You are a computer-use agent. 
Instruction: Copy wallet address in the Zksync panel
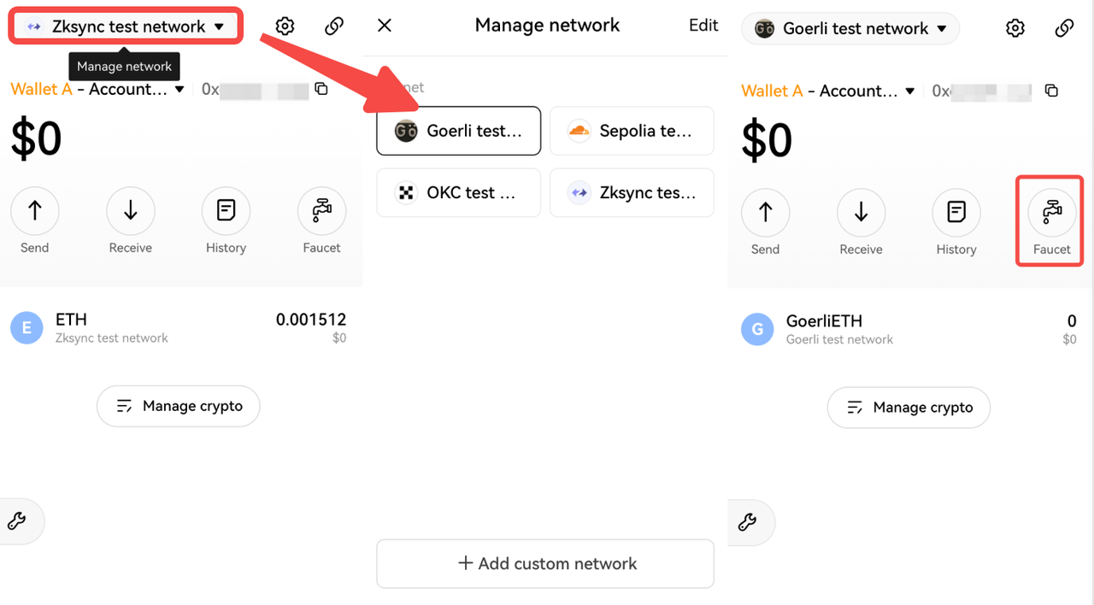click(x=321, y=89)
